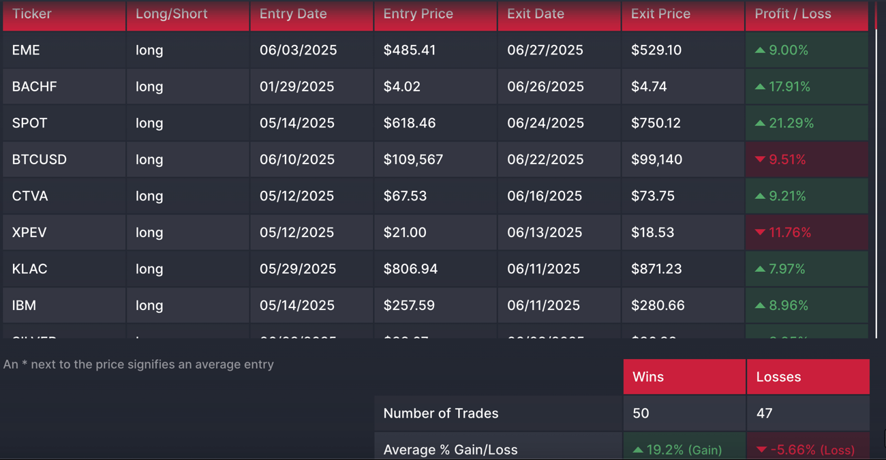Viewport: 886px width, 460px height.
Task: Click up arrow in KLAC profit cell
Action: 759,269
